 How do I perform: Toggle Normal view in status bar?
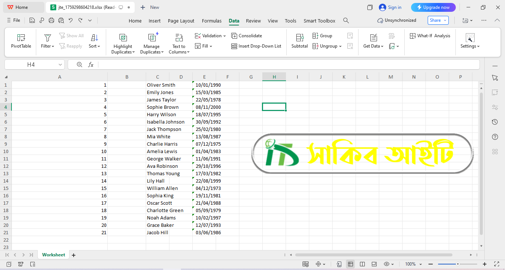point(350,264)
